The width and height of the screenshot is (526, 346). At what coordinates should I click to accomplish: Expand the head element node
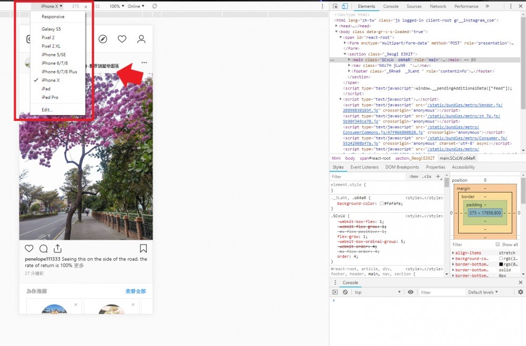[x=336, y=26]
